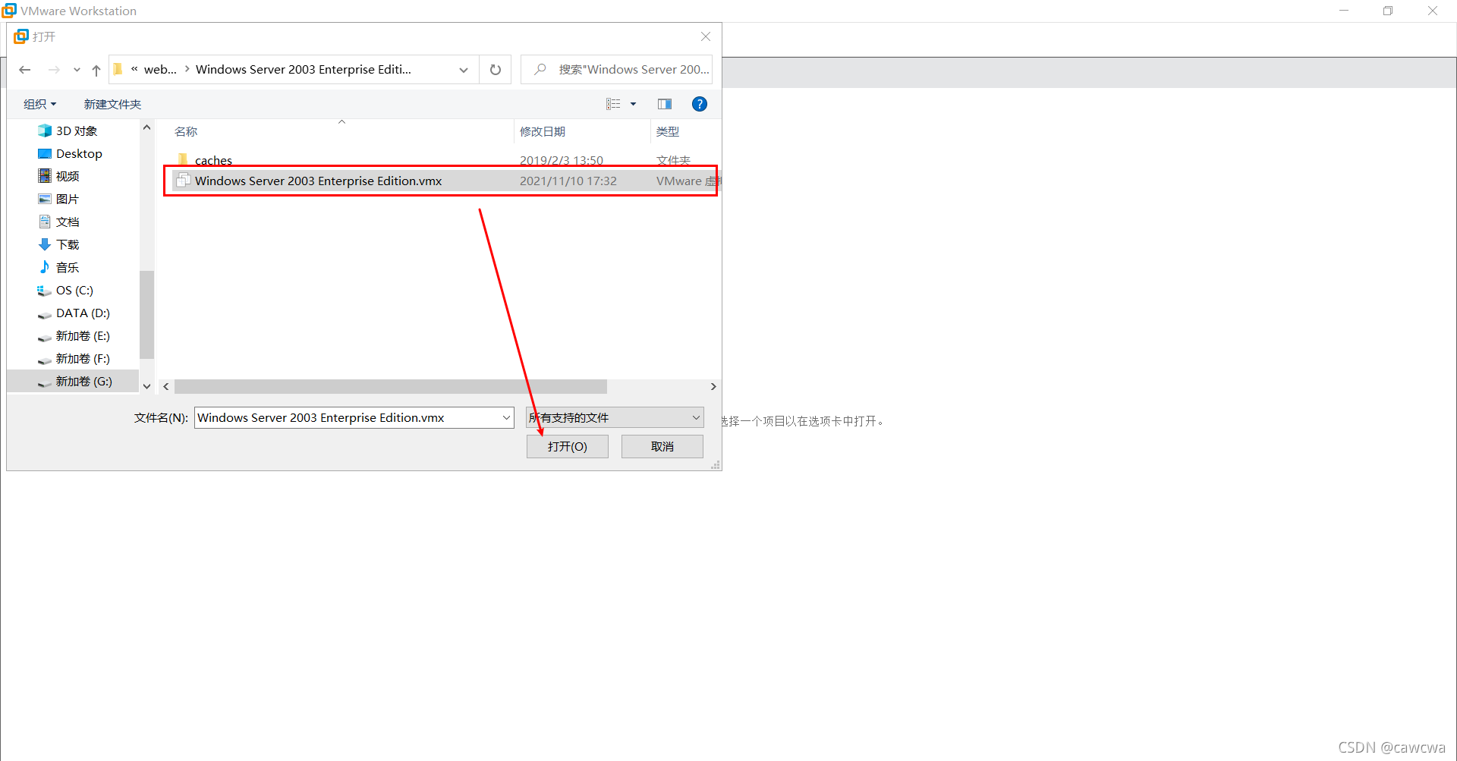Select the 新加卷 (G:) drive
The image size is (1457, 761).
(73, 381)
